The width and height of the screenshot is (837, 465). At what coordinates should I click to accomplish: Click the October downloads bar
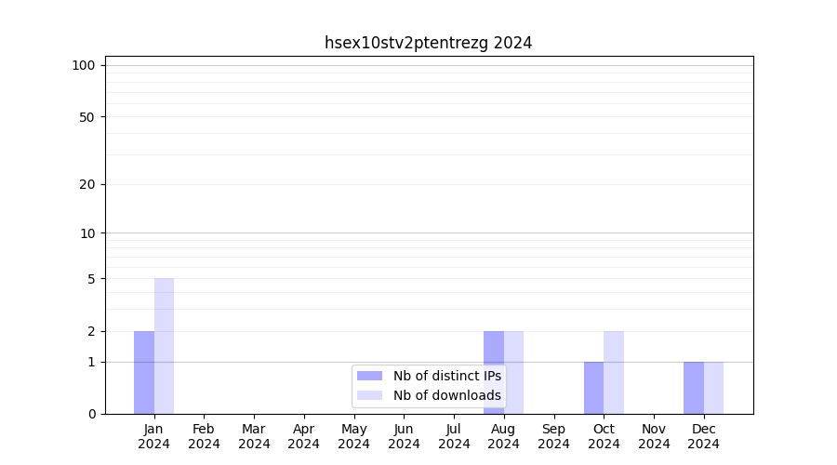614,372
